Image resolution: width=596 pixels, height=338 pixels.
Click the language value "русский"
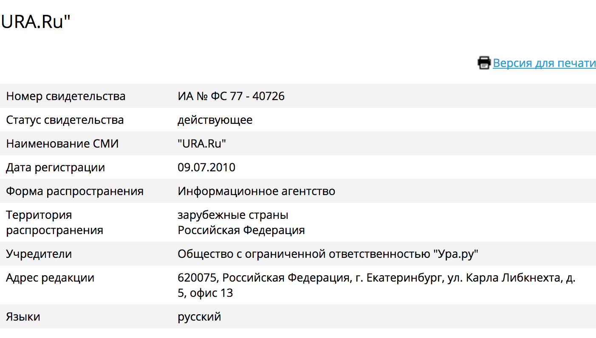(x=199, y=316)
